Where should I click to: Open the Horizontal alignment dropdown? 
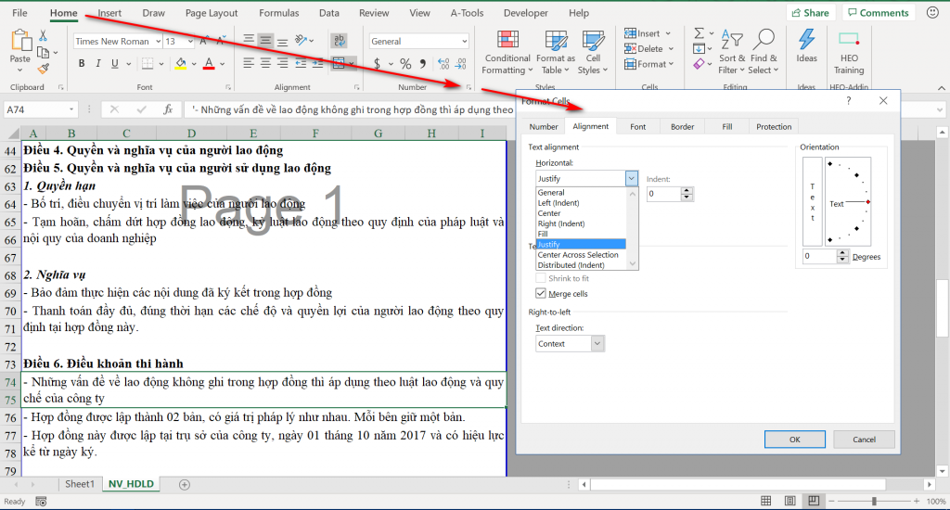pyautogui.click(x=631, y=178)
